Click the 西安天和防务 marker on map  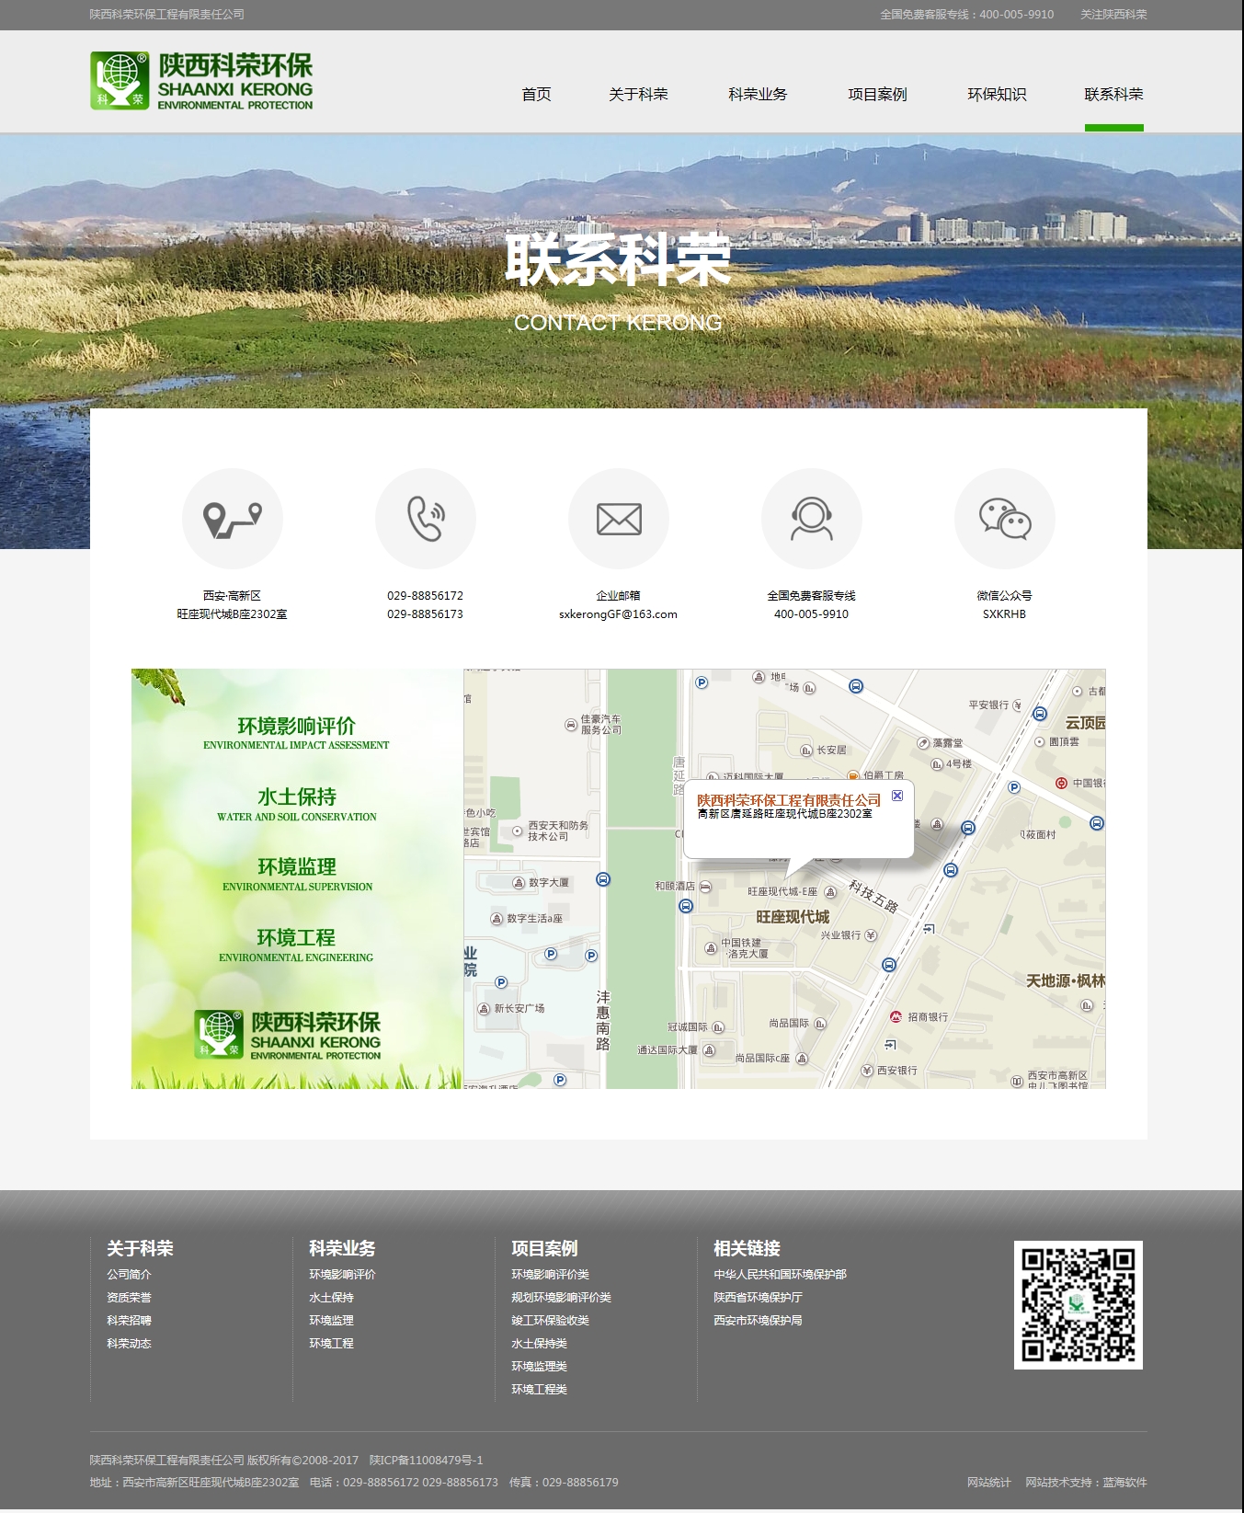click(518, 831)
